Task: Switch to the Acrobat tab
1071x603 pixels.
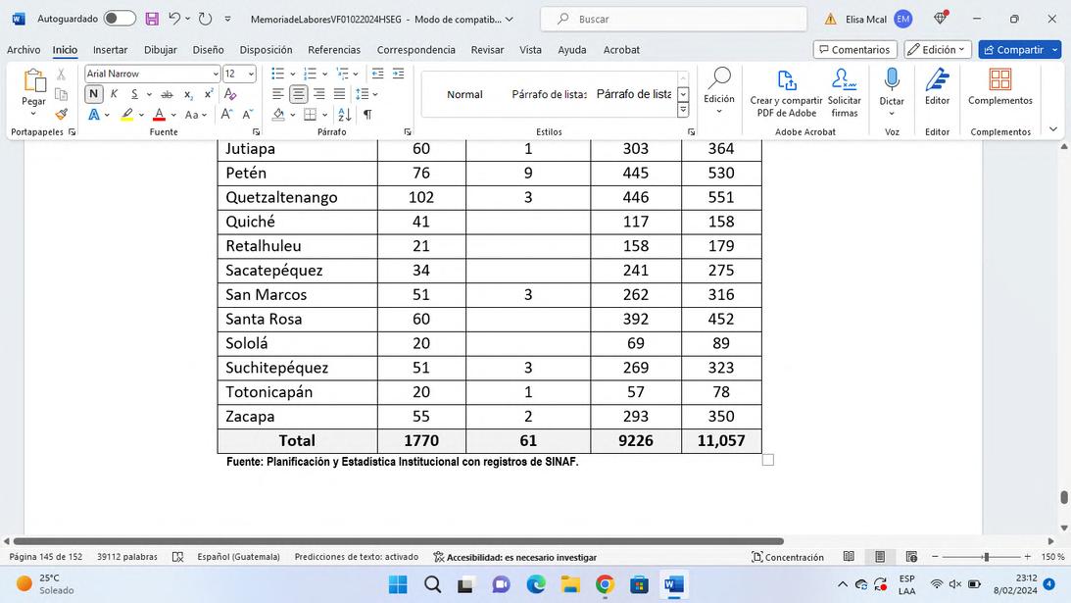Action: 621,50
